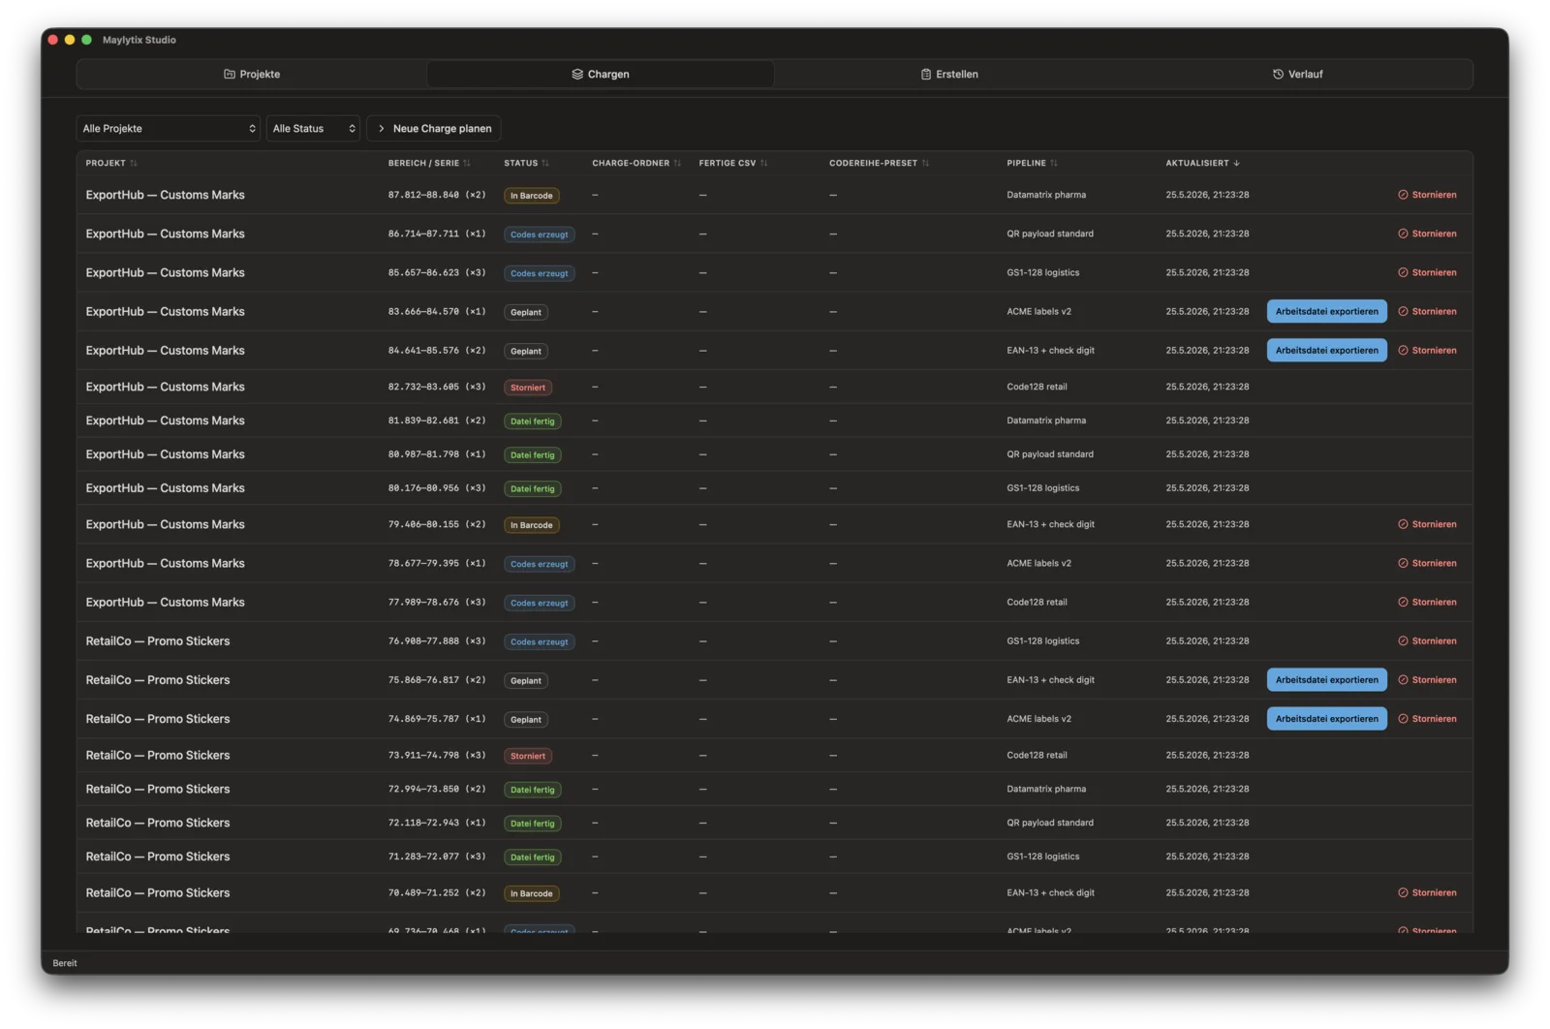Click Code128 retail in row 82.732–83.605
Viewport: 1550px width, 1029px height.
point(1037,387)
